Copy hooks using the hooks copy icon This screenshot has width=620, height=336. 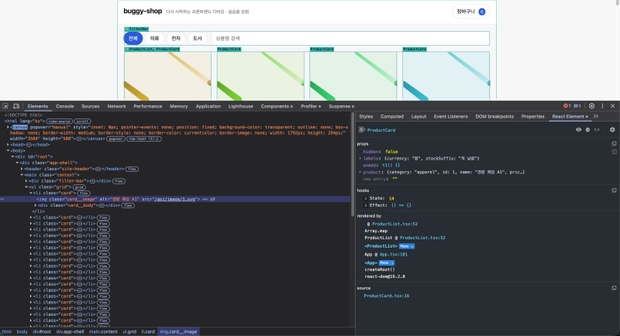(614, 190)
